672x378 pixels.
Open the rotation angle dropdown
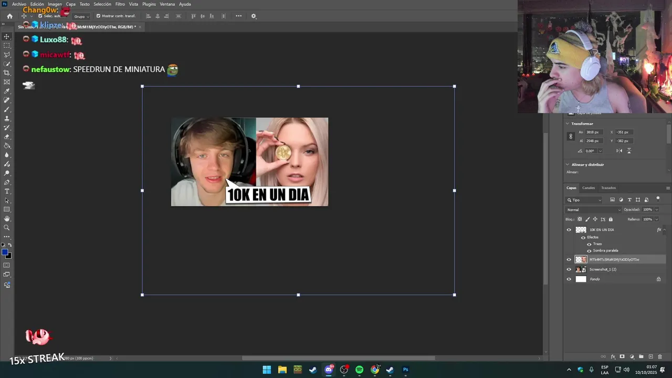tap(600, 151)
